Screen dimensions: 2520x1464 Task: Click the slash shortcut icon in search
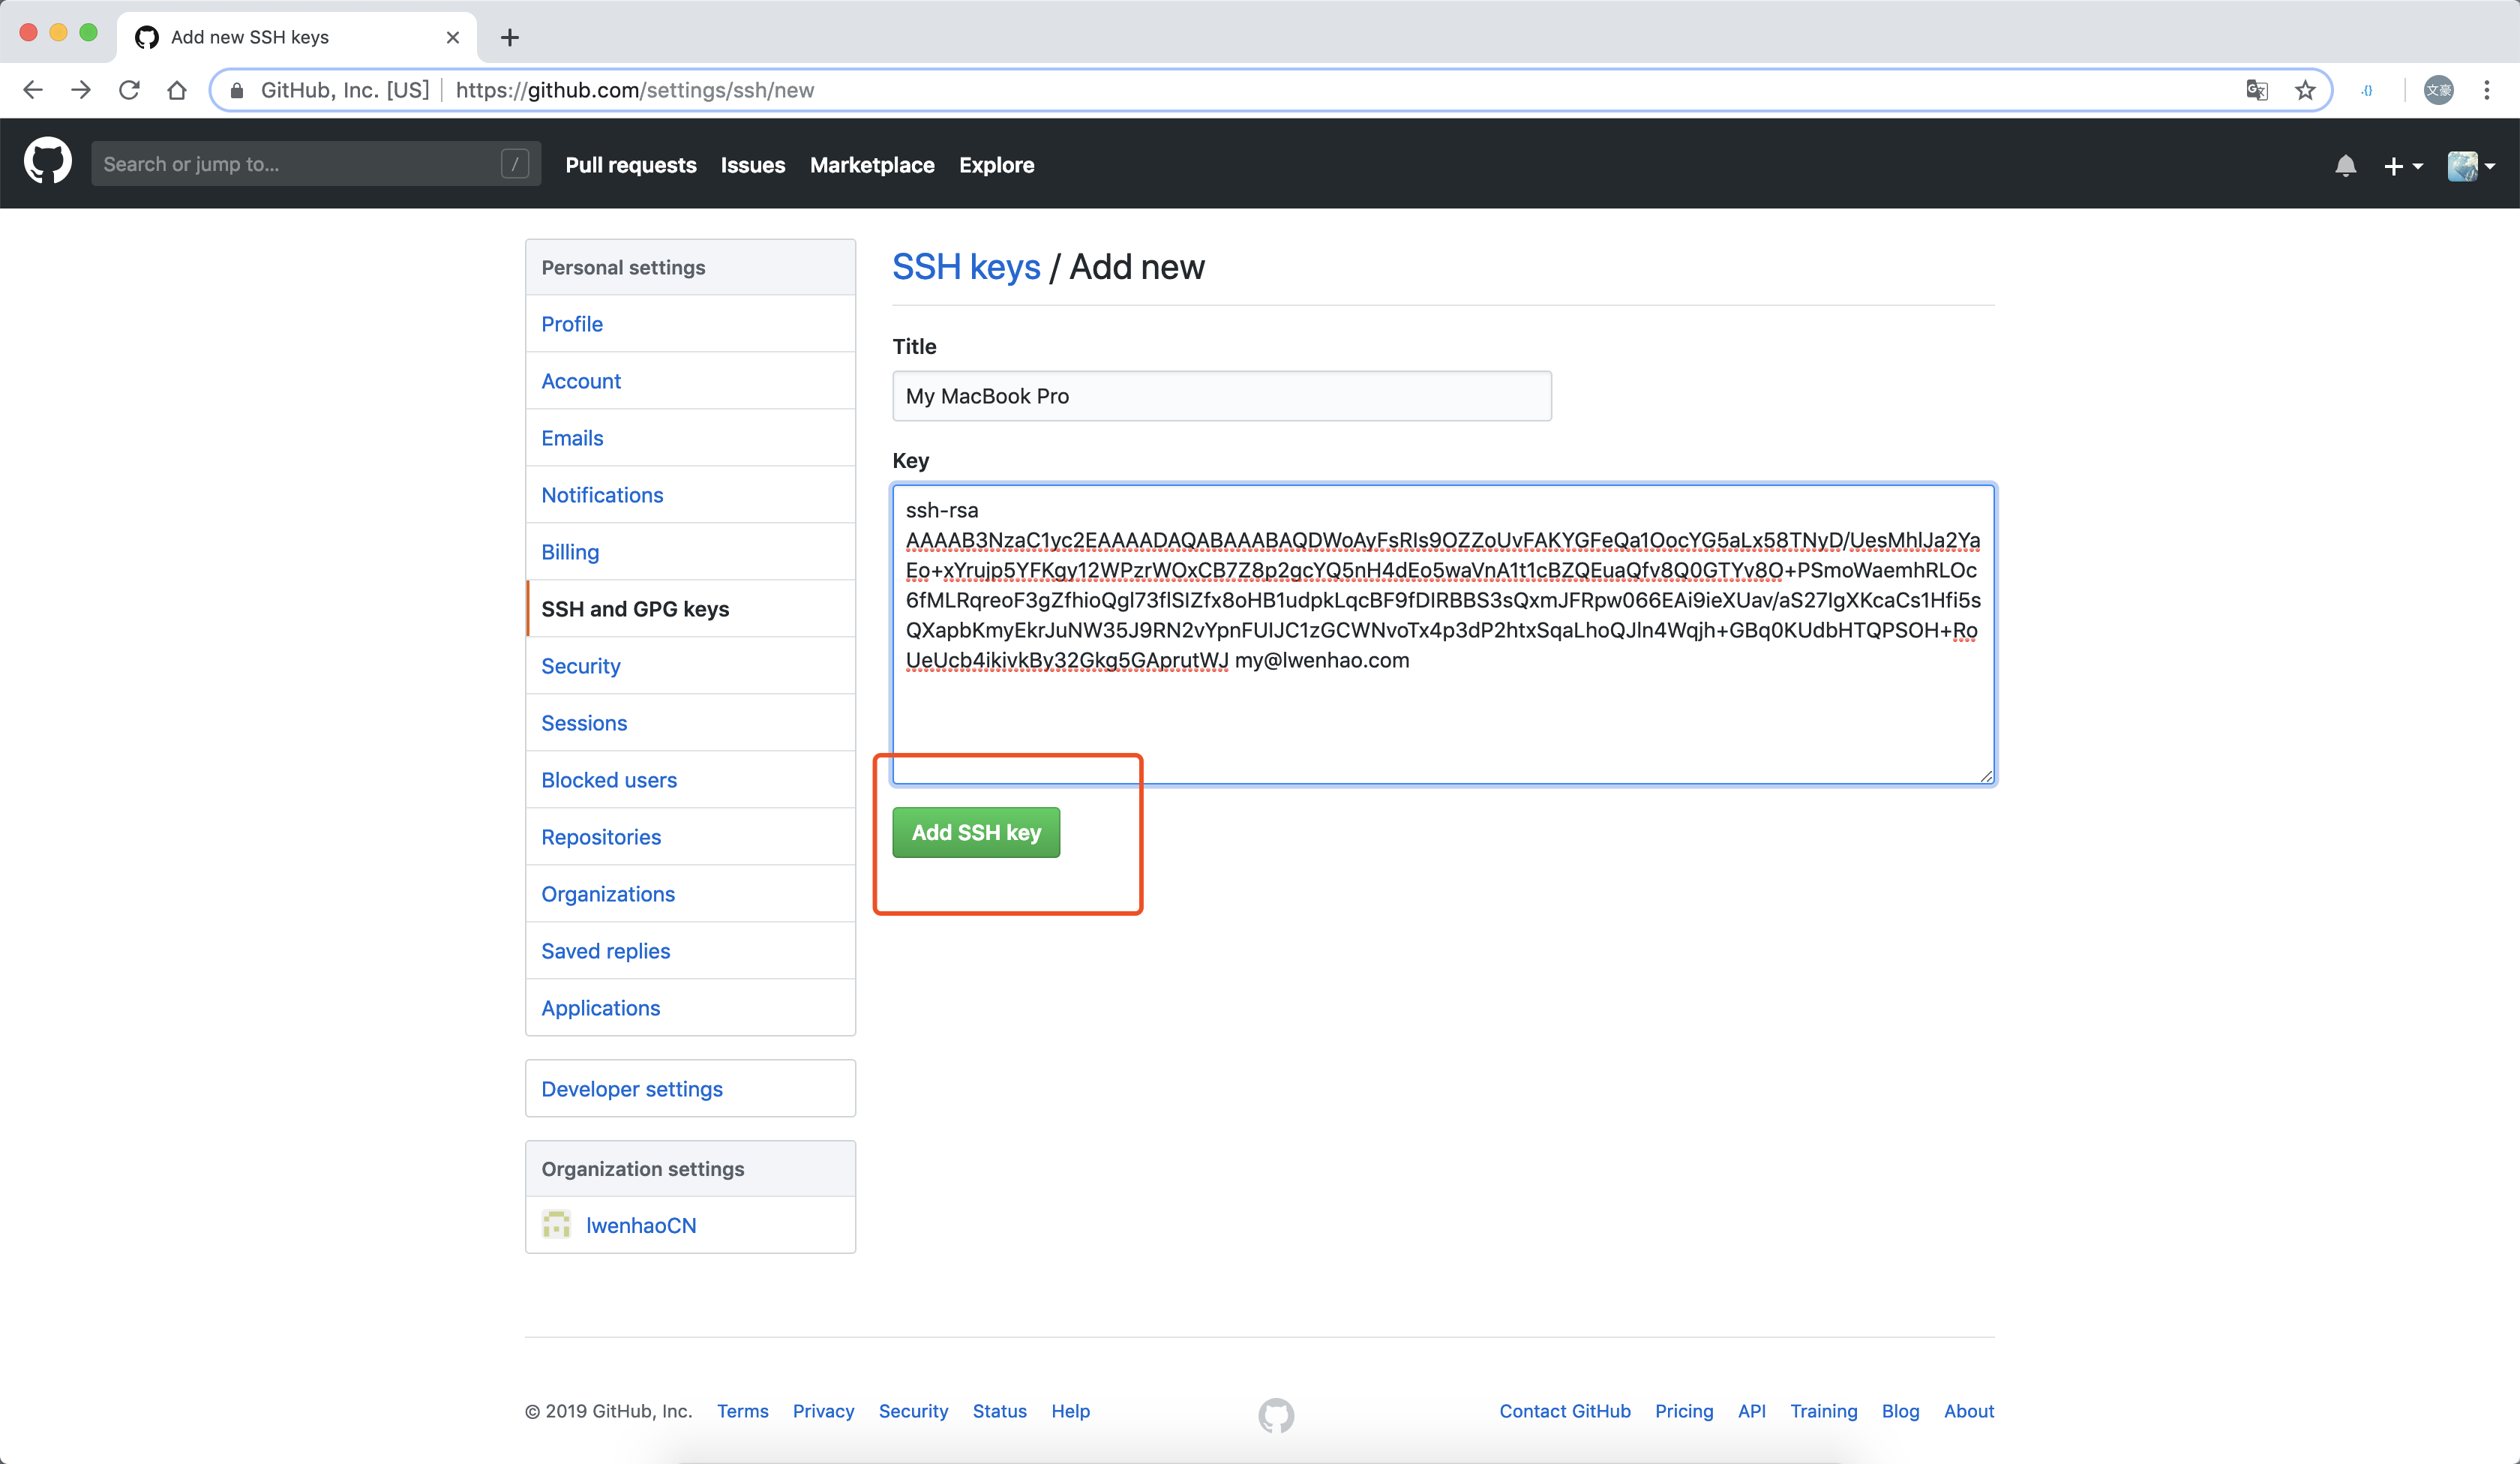point(514,163)
